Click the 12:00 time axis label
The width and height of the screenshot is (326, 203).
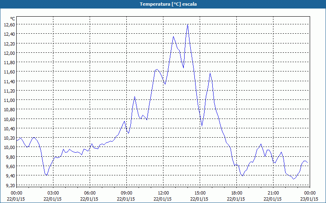163,193
